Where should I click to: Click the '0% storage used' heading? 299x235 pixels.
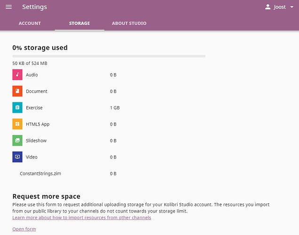point(40,47)
